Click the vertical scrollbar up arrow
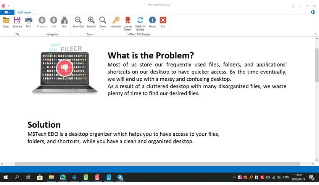The image size is (319, 185). click(317, 39)
